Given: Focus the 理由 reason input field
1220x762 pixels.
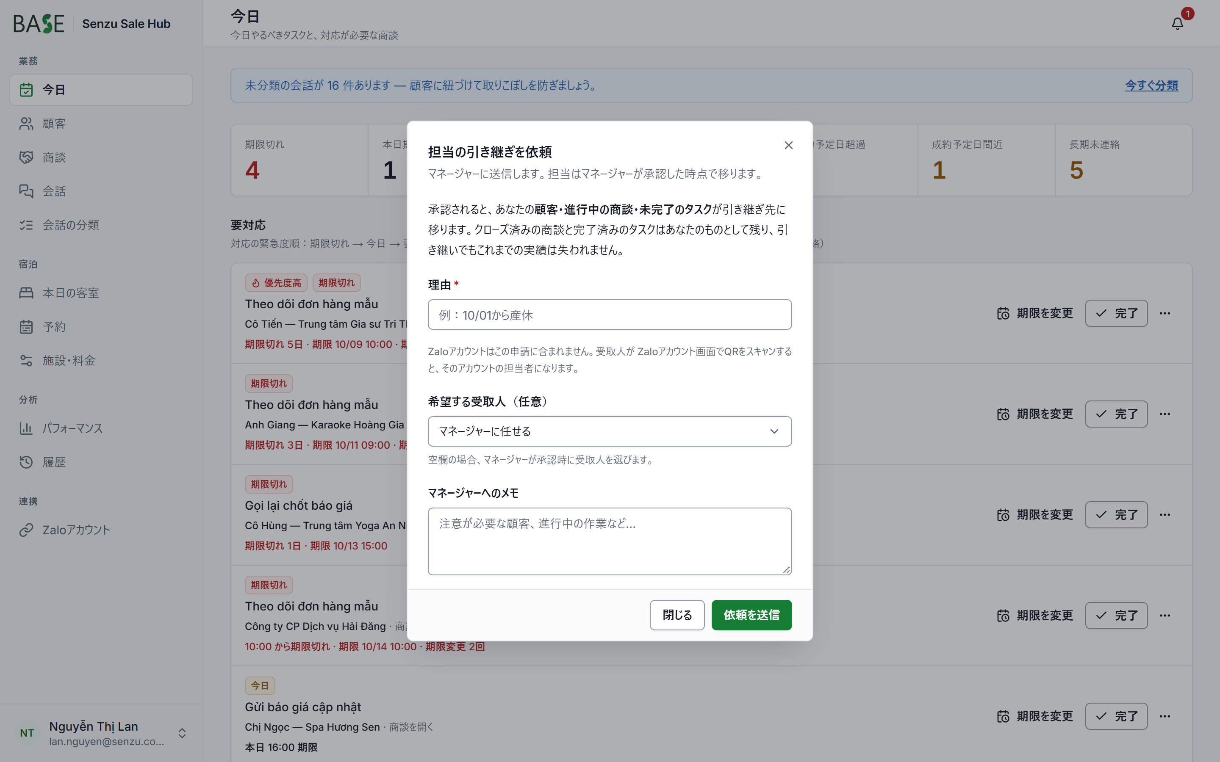Looking at the screenshot, I should [610, 315].
